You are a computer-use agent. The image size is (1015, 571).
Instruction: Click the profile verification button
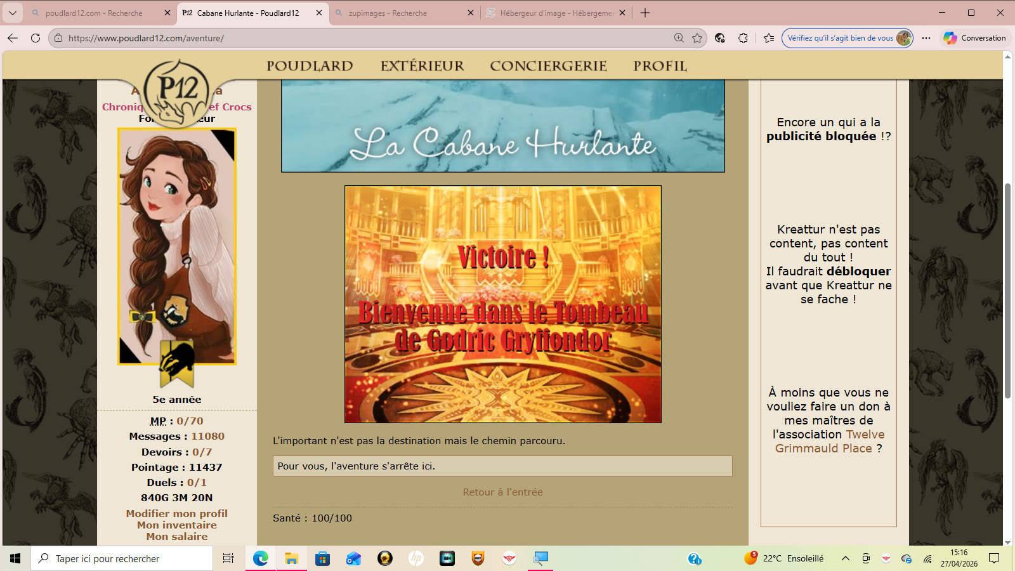pos(848,38)
